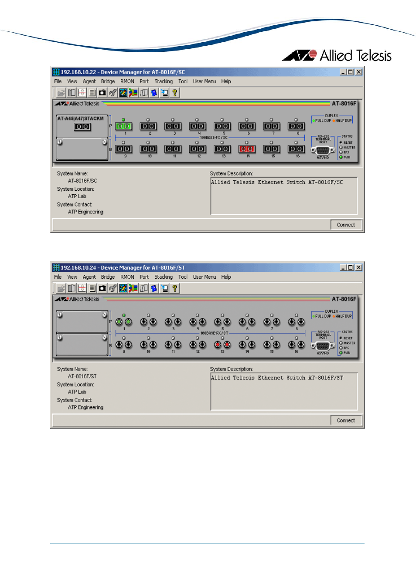Select port 4 on AT-8016F/ST switch
This screenshot has width=416, height=588.
coord(198,322)
